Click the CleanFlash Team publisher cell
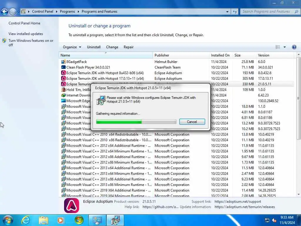301x226 pixels. tap(167, 67)
